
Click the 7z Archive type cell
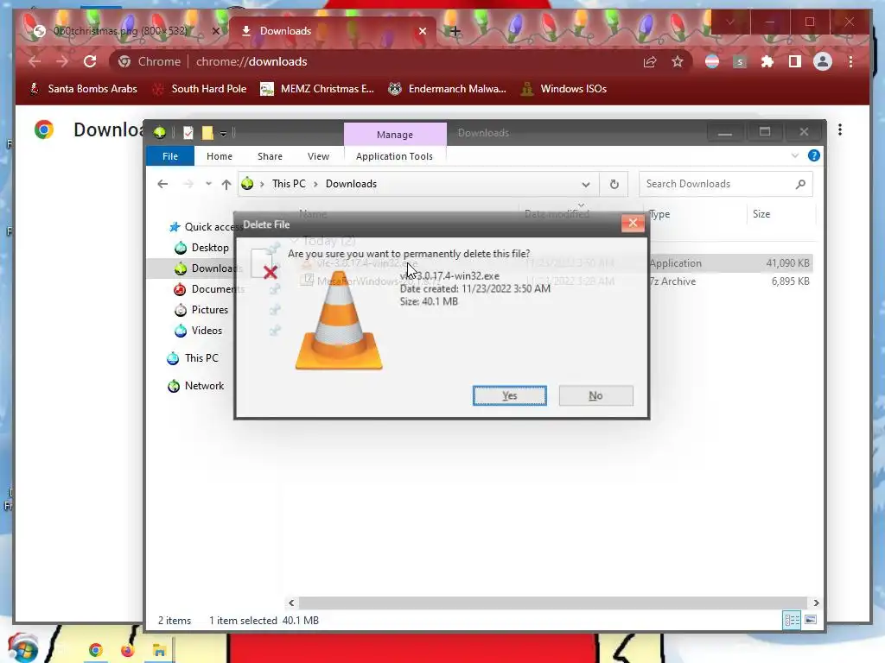tap(672, 281)
